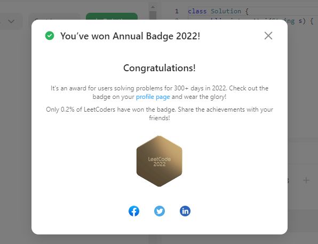Click the green button behind the dialog
This screenshot has width=318, height=244.
tap(112, 16)
